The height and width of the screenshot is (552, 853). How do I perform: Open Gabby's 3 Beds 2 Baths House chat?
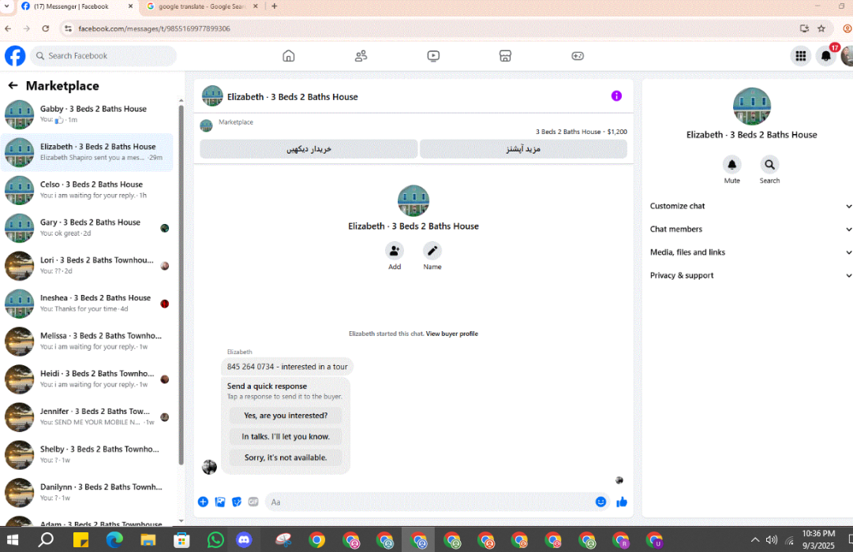coord(88,114)
